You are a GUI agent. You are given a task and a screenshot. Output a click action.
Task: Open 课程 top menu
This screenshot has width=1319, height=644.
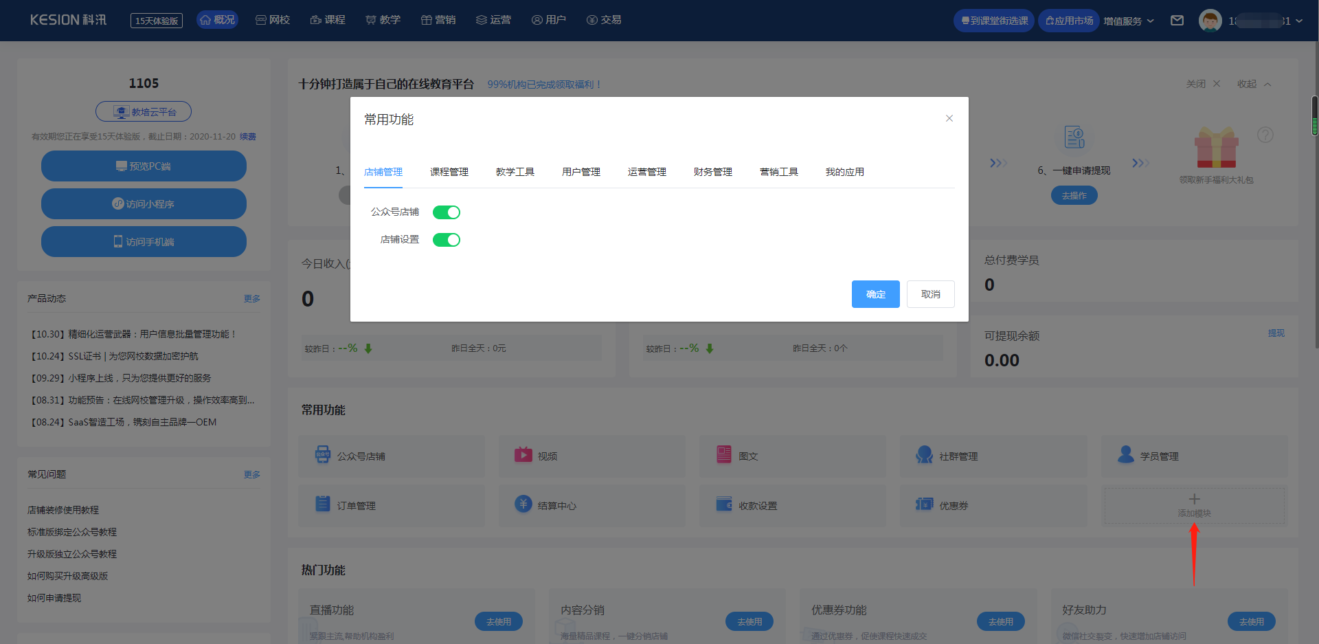pyautogui.click(x=328, y=20)
